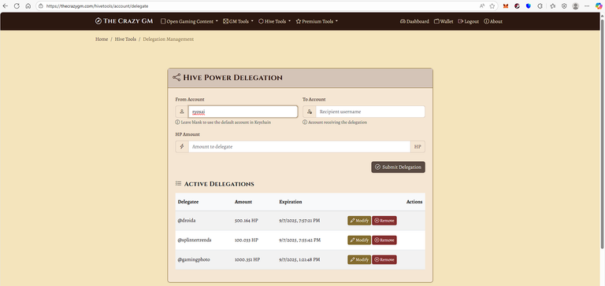
Task: Click the Recipient username field
Action: click(370, 112)
